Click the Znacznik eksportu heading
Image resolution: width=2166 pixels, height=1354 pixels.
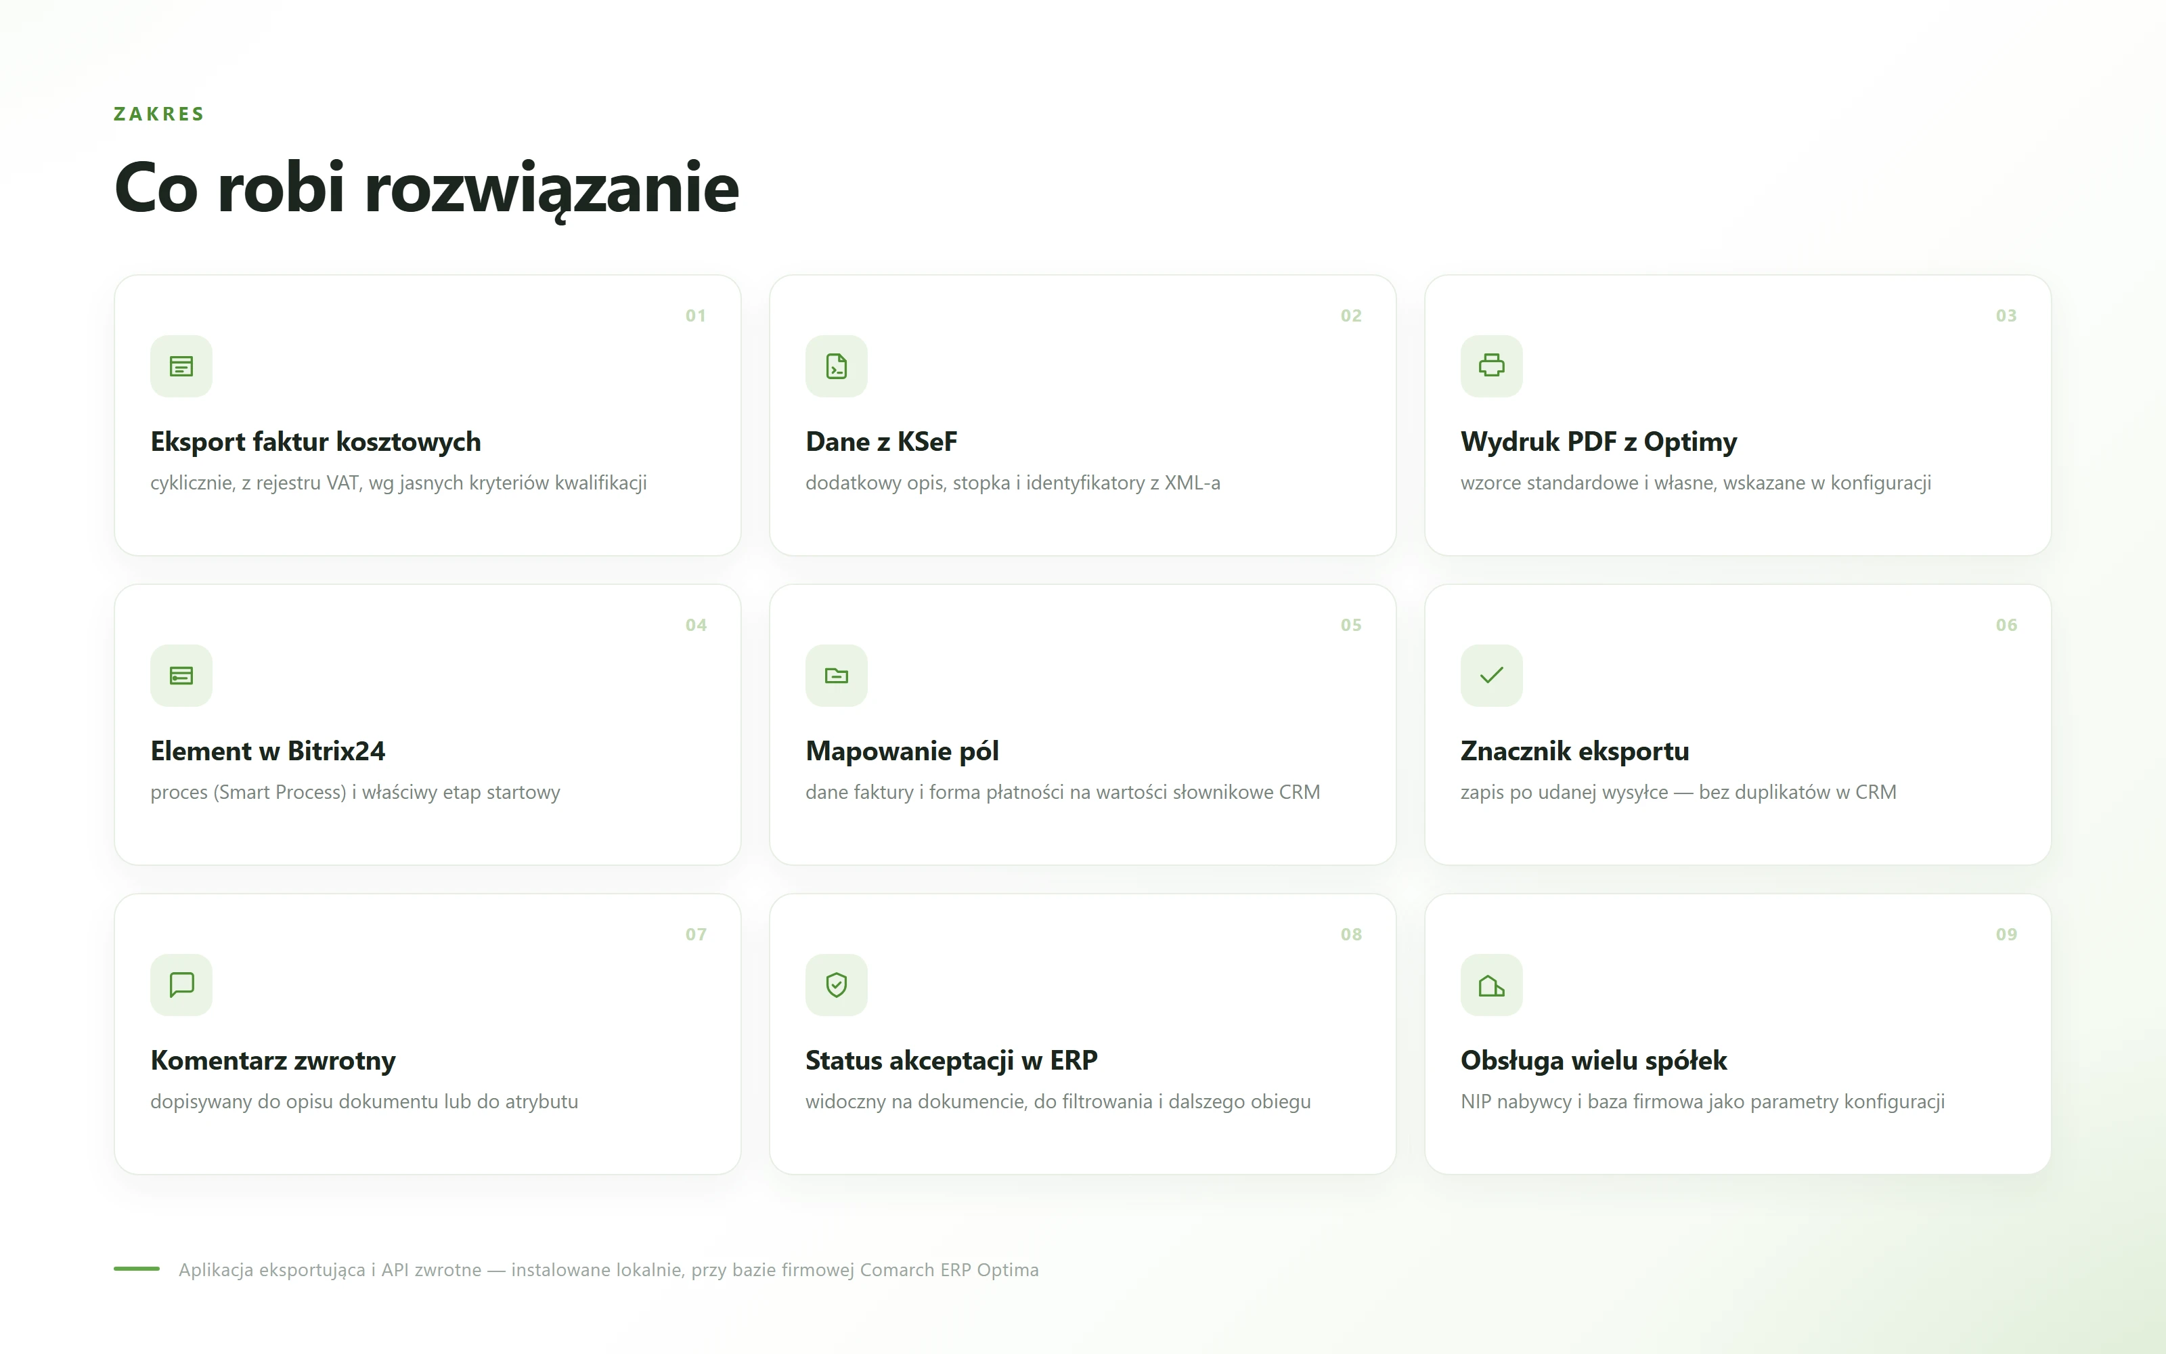point(1575,750)
